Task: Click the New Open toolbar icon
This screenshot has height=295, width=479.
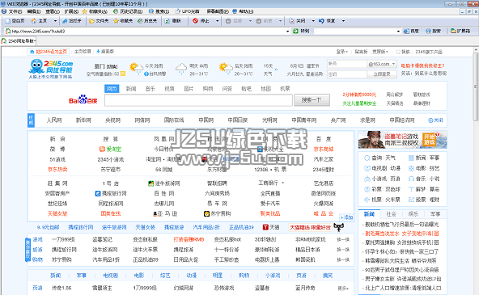Action: pos(71,21)
